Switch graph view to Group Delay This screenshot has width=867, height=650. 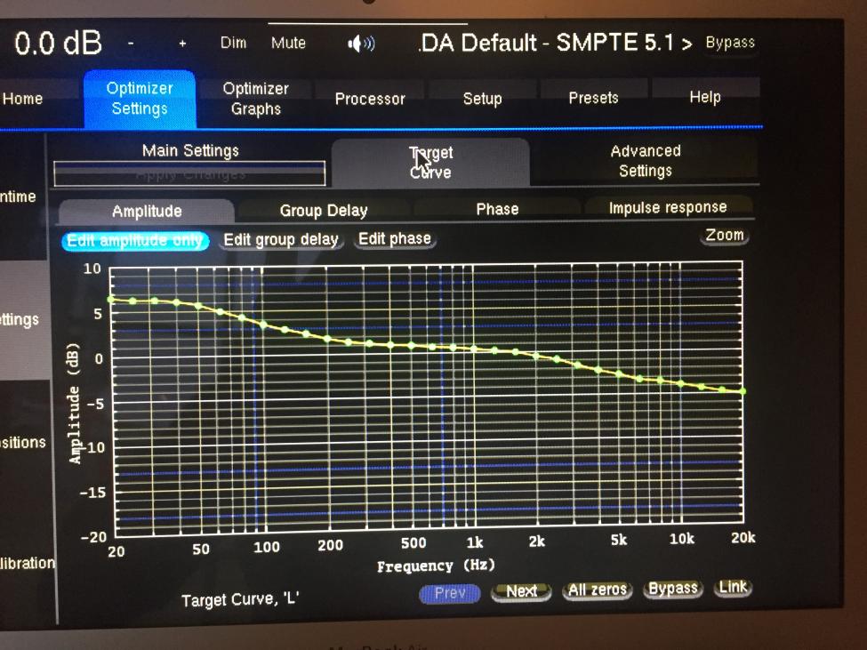324,210
